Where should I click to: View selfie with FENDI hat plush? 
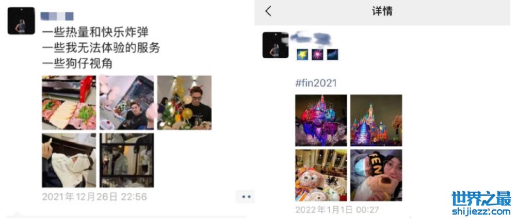(376, 175)
